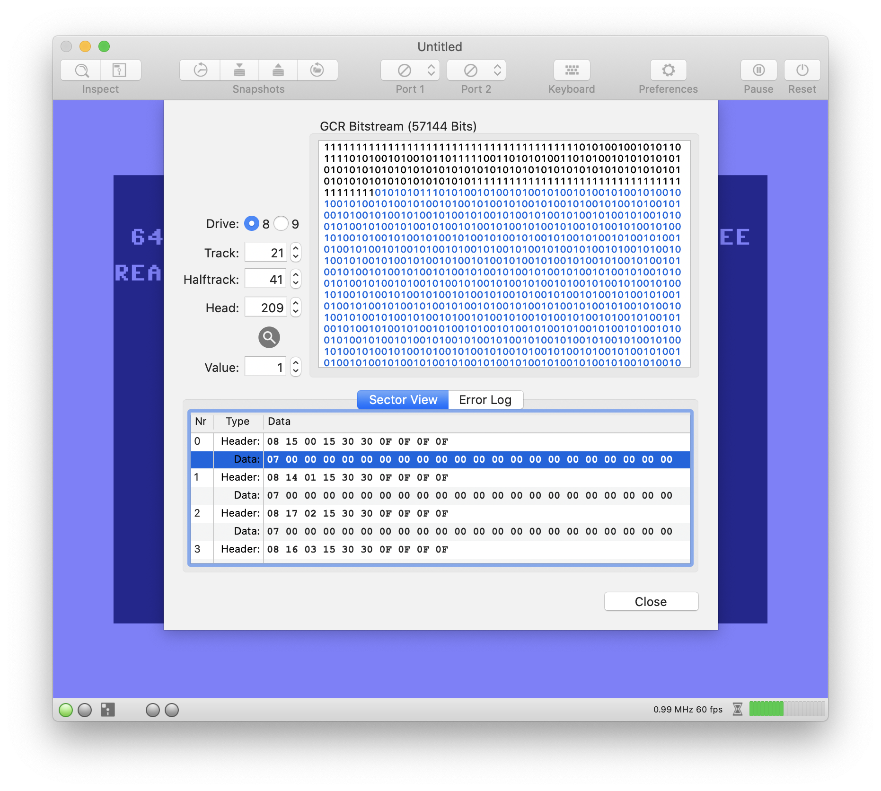881x791 pixels.
Task: Open the virtual Keyboard
Action: (572, 70)
